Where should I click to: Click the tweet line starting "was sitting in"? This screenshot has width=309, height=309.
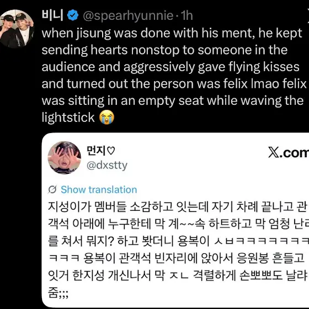click(x=173, y=100)
